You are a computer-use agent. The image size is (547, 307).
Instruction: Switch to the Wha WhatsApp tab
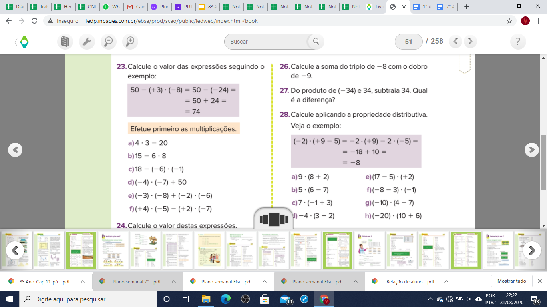point(111,7)
